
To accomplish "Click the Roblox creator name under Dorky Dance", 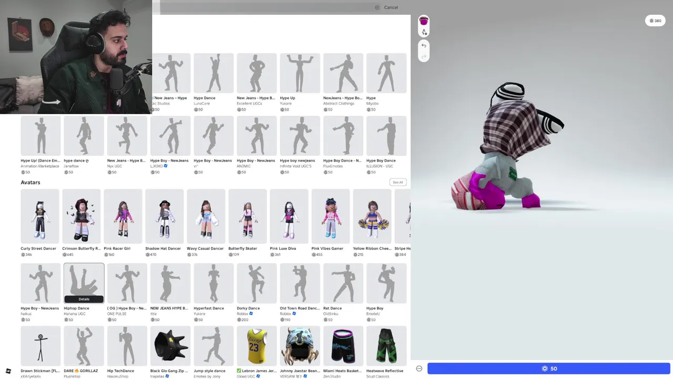I will (243, 314).
